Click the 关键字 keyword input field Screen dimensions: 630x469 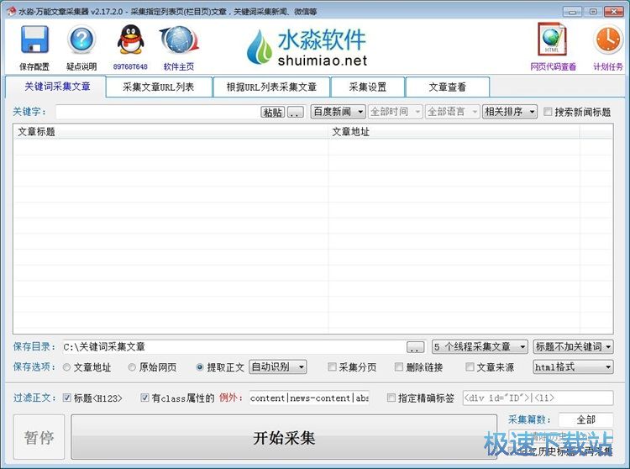point(158,112)
